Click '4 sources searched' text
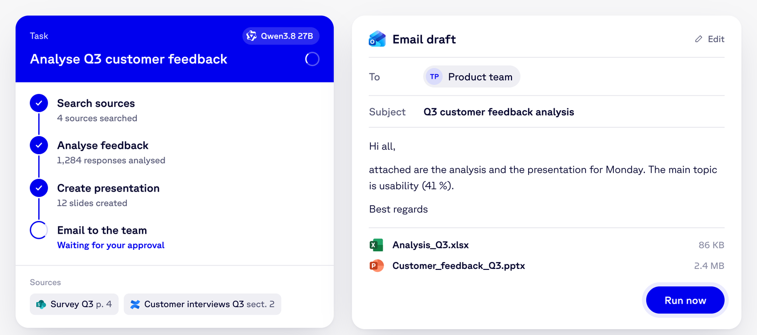This screenshot has width=757, height=335. (x=97, y=118)
